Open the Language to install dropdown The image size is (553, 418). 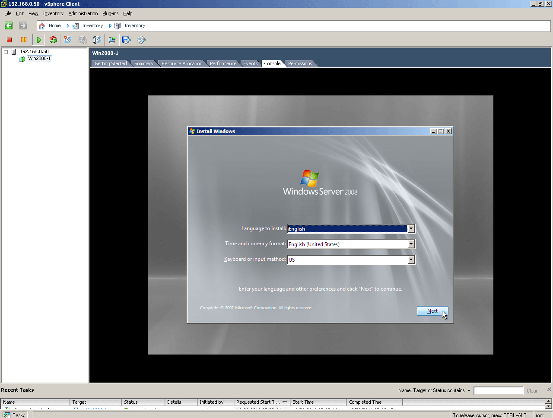tap(411, 229)
